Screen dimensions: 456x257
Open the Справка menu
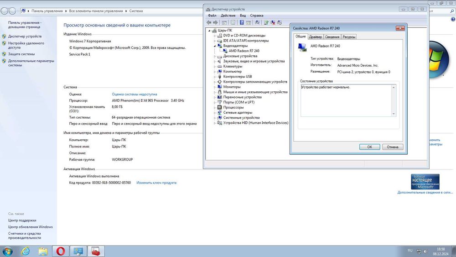(x=256, y=16)
